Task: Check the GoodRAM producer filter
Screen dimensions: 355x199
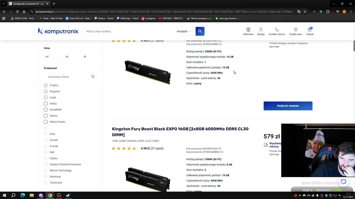Action: pos(46,110)
